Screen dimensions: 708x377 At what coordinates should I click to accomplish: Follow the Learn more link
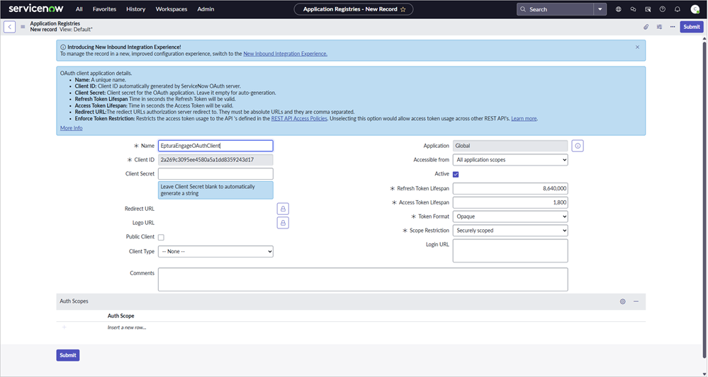coord(524,118)
